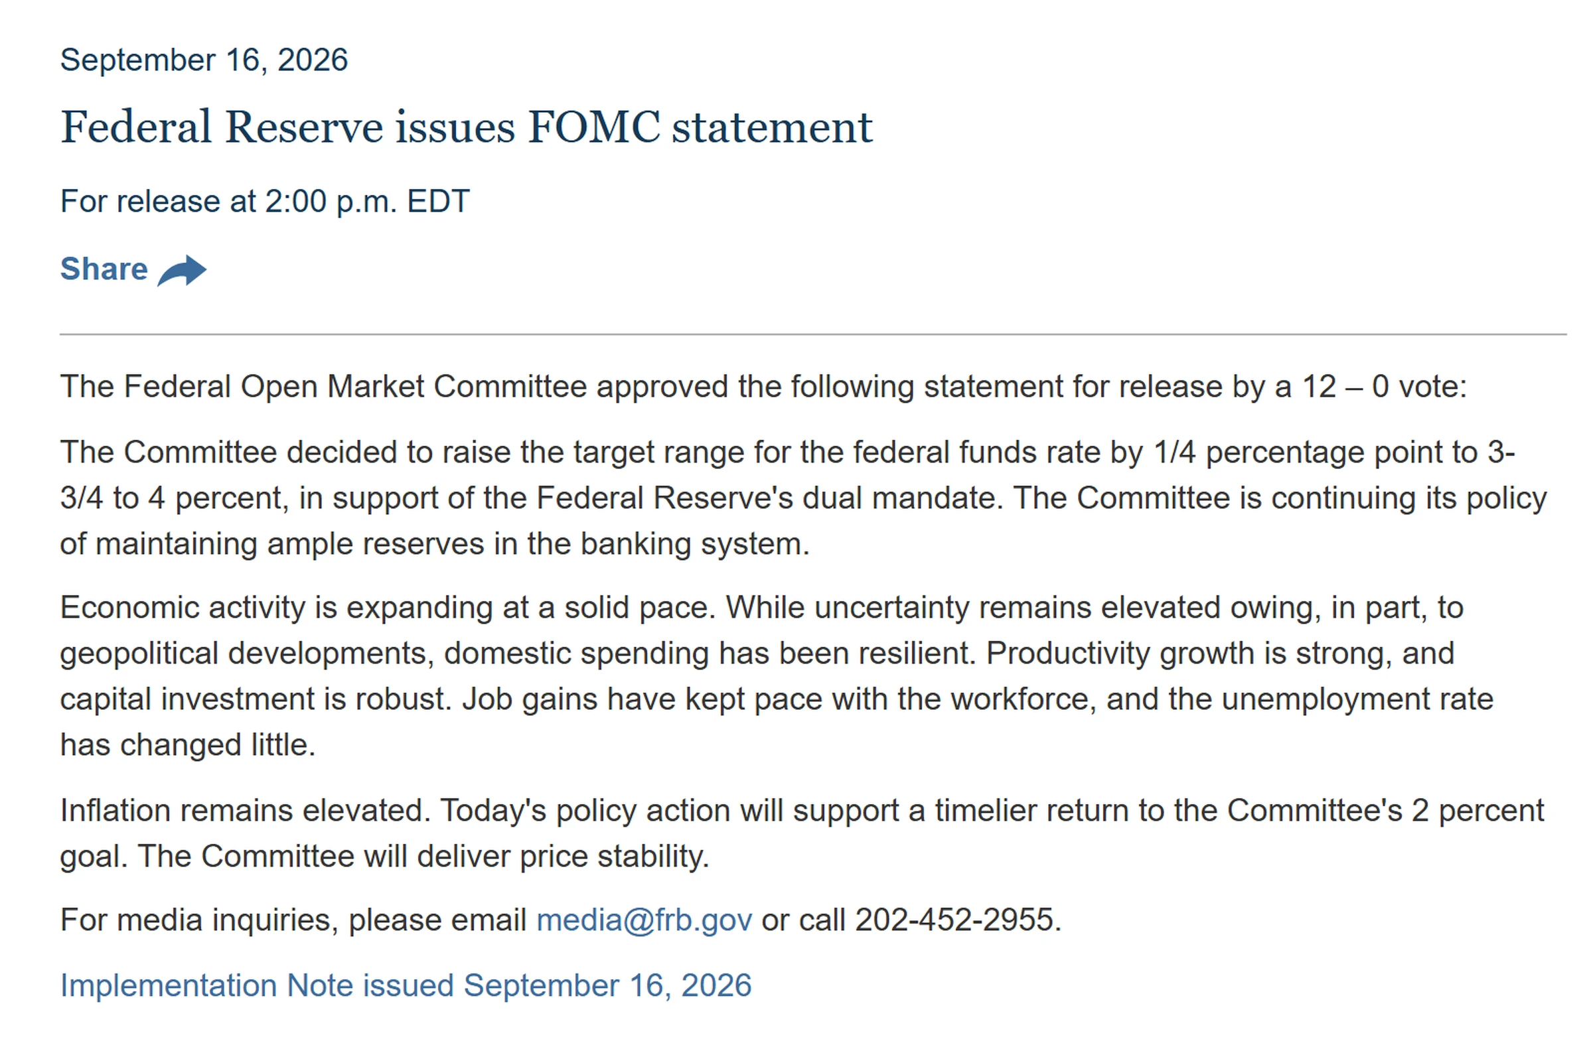Open the Share link text
Viewport: 1593px width, 1045px height.
[x=104, y=269]
